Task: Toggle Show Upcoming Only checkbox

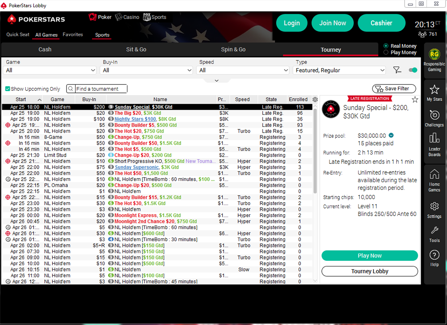Action: (8, 89)
